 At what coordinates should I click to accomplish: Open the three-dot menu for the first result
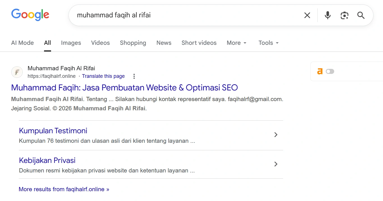coord(134,76)
